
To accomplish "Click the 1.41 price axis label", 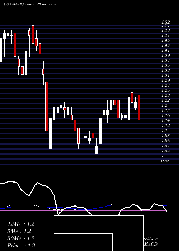I will click(x=165, y=50).
